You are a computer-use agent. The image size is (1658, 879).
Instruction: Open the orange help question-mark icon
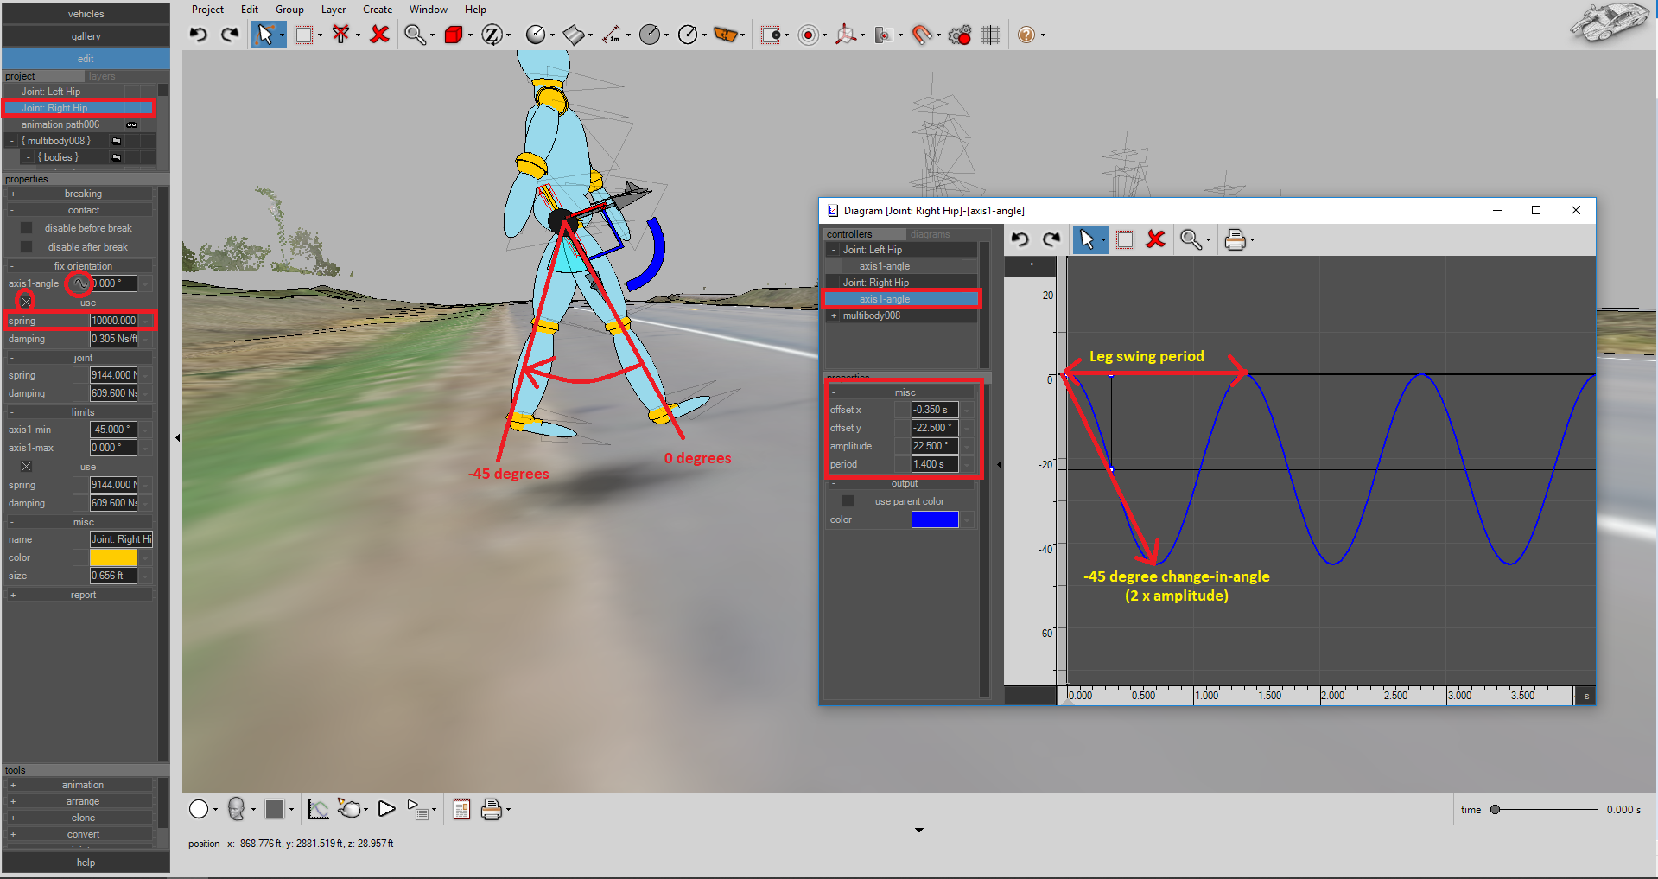pyautogui.click(x=1026, y=35)
